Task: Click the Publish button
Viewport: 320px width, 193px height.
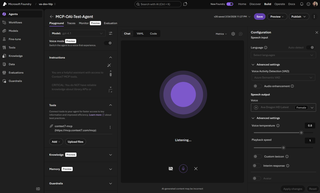Action: pyautogui.click(x=299, y=16)
